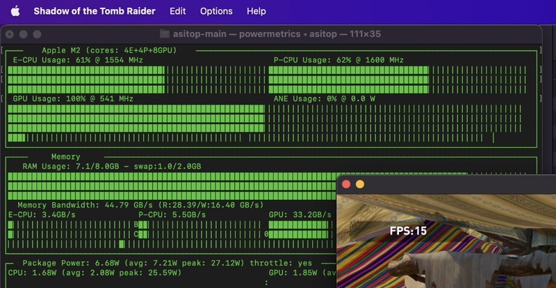The width and height of the screenshot is (556, 288).
Task: Click the GPU usage bar gauge
Action: coord(136,118)
